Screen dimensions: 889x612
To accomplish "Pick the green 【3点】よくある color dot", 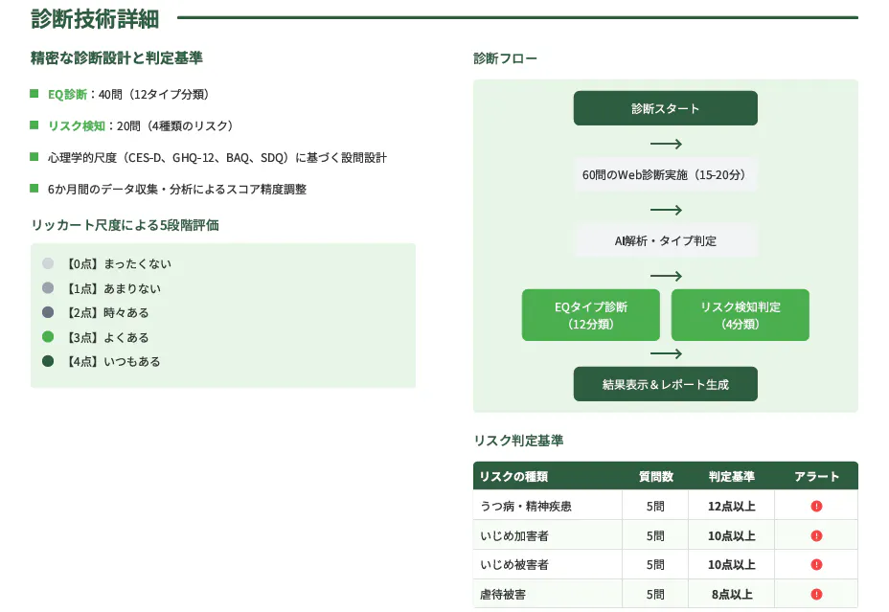I will click(48, 337).
